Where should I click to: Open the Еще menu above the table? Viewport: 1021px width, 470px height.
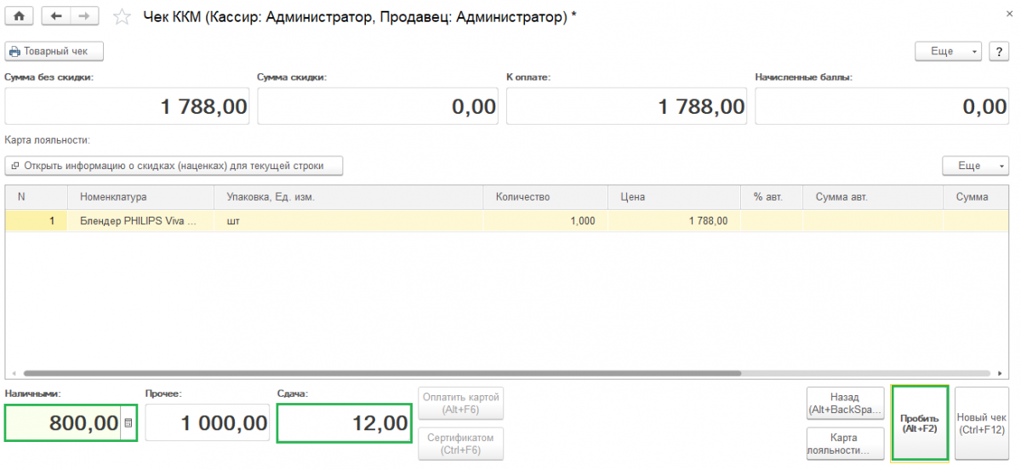[976, 166]
